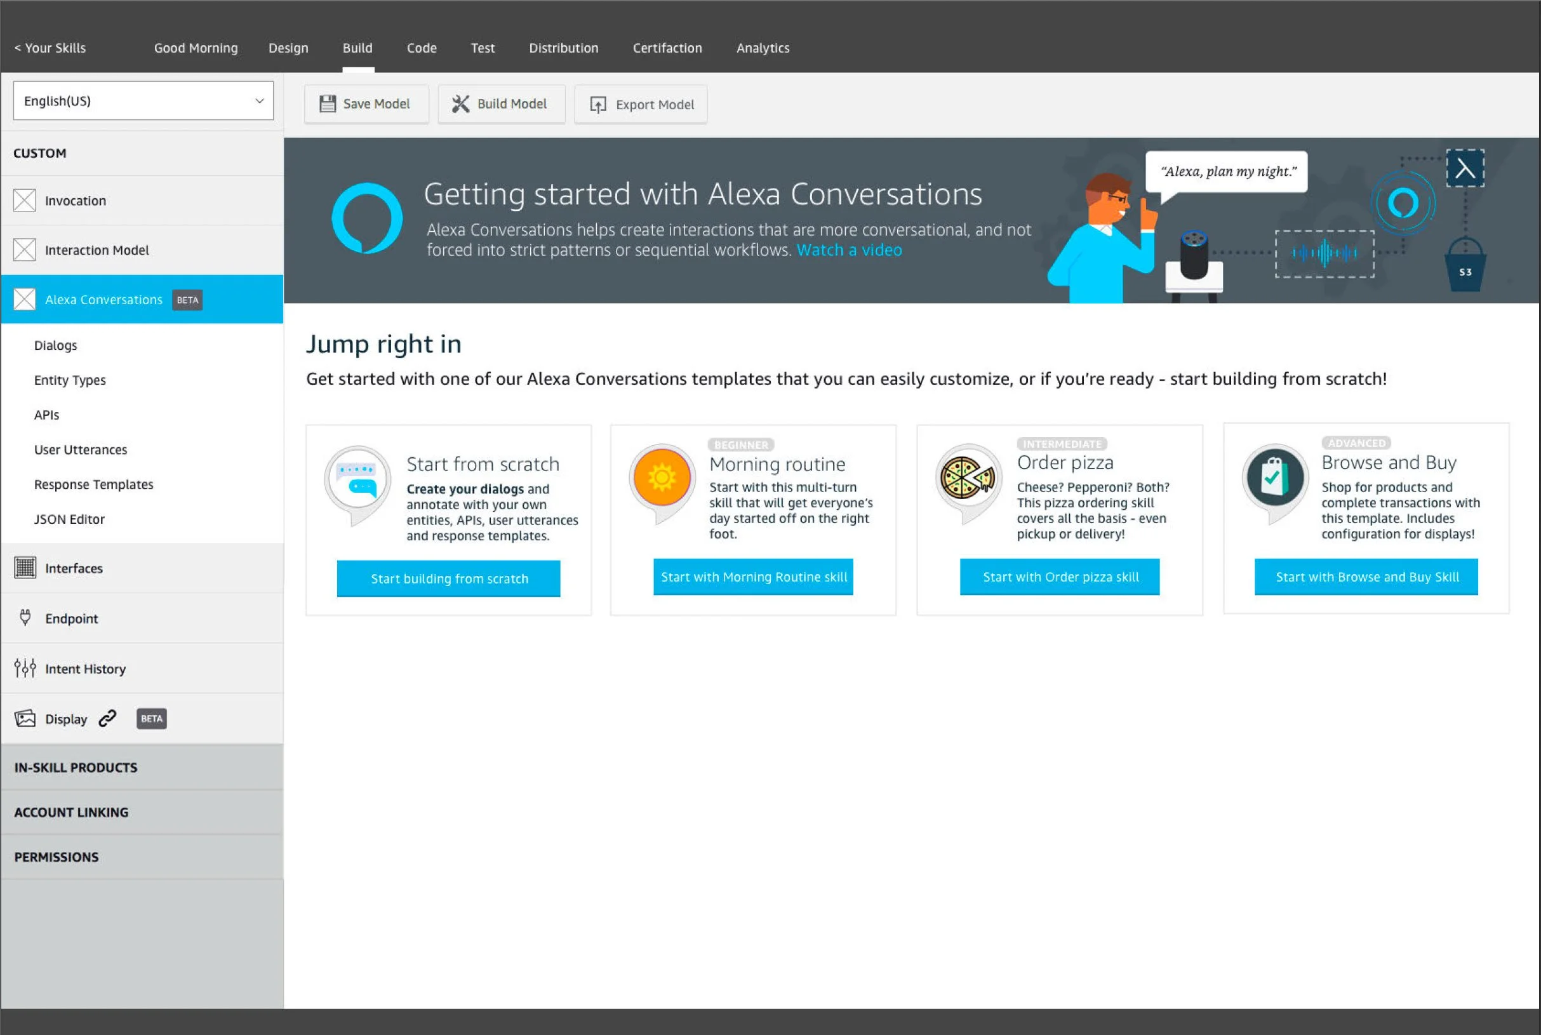This screenshot has width=1541, height=1035.
Task: Click the Intent History sliders icon
Action: [25, 668]
